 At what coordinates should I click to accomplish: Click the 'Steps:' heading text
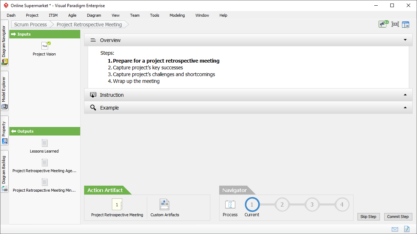[107, 53]
